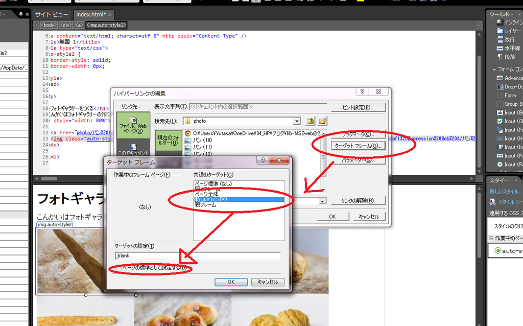Click the ブックマーク button

point(358,134)
